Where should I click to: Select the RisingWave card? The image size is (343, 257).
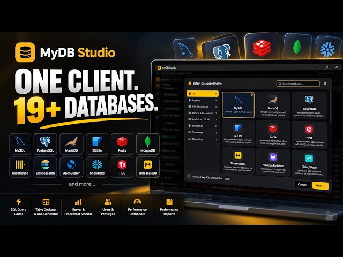coord(309,164)
